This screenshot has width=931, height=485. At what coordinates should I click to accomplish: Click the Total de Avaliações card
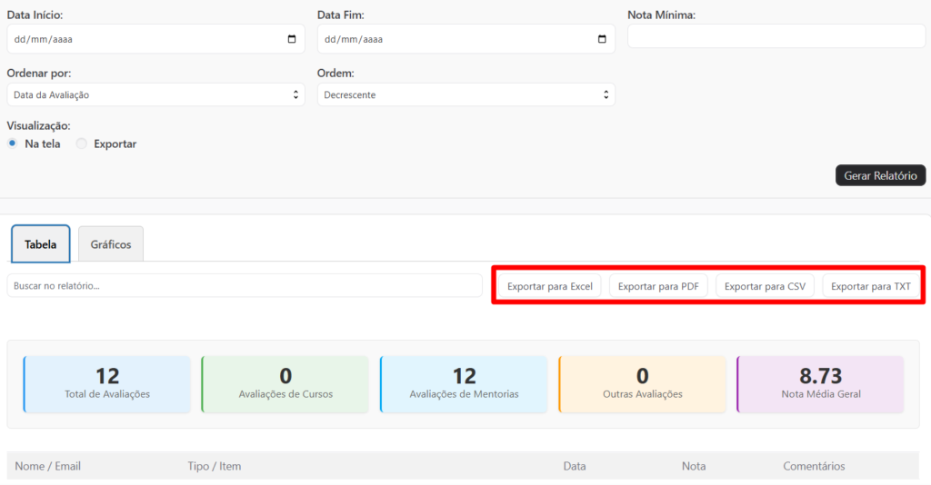[x=107, y=384]
